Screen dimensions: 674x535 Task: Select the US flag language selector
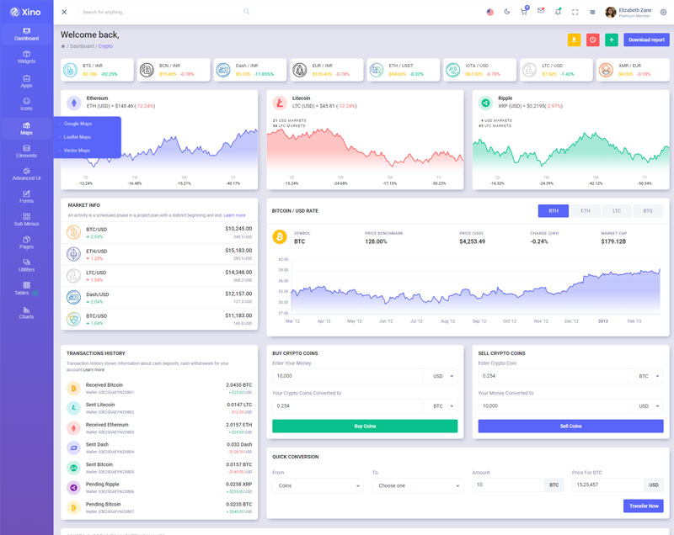[490, 12]
